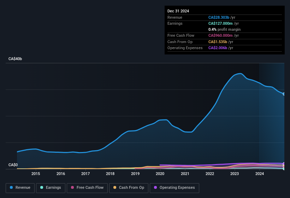
Task: Click the CA$127.000m earnings value
Action: click(220, 23)
